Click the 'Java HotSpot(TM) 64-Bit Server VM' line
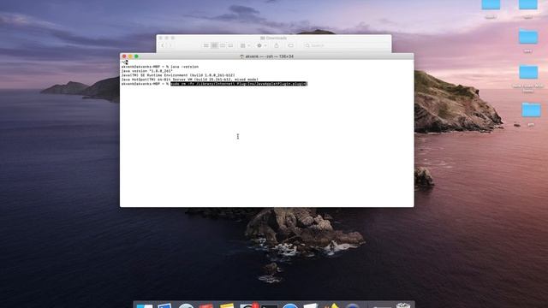 pyautogui.click(x=190, y=80)
